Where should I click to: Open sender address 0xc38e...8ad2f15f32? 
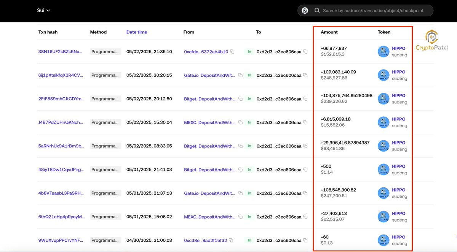click(x=205, y=240)
